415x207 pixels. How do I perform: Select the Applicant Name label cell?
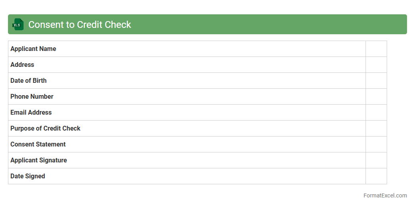pyautogui.click(x=33, y=49)
